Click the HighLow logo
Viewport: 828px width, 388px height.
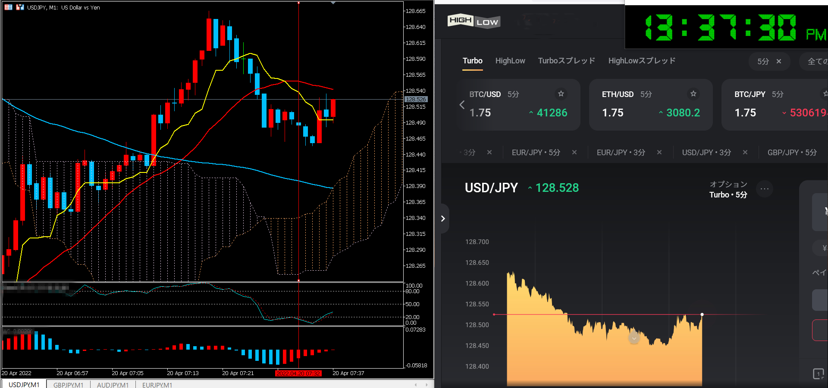click(x=474, y=21)
